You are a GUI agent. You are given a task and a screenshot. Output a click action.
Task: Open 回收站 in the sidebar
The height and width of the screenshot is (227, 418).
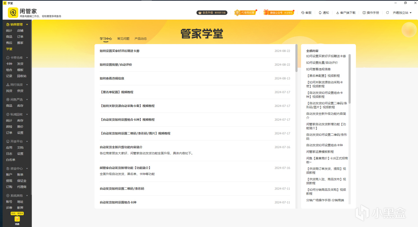22,76
